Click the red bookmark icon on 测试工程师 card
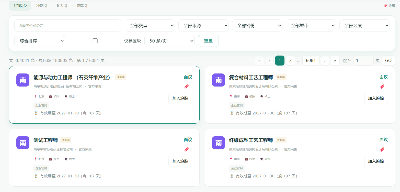 pos(187,150)
